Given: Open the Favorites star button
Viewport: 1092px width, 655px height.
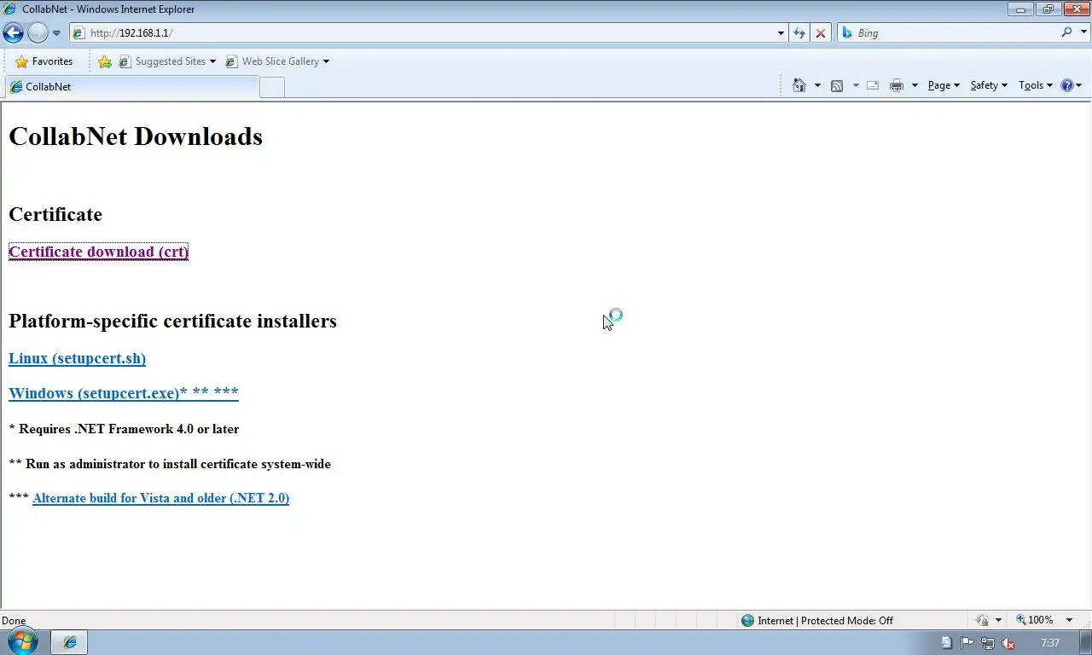Looking at the screenshot, I should (44, 61).
